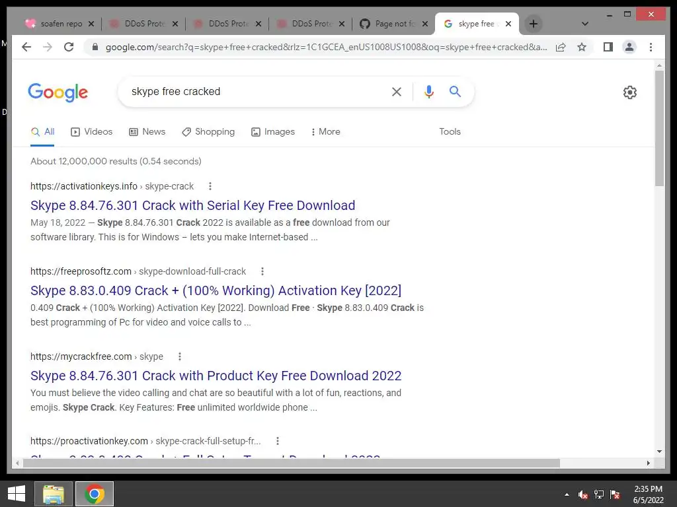The image size is (677, 507).
Task: View site information via the lock icon
Action: point(95,47)
